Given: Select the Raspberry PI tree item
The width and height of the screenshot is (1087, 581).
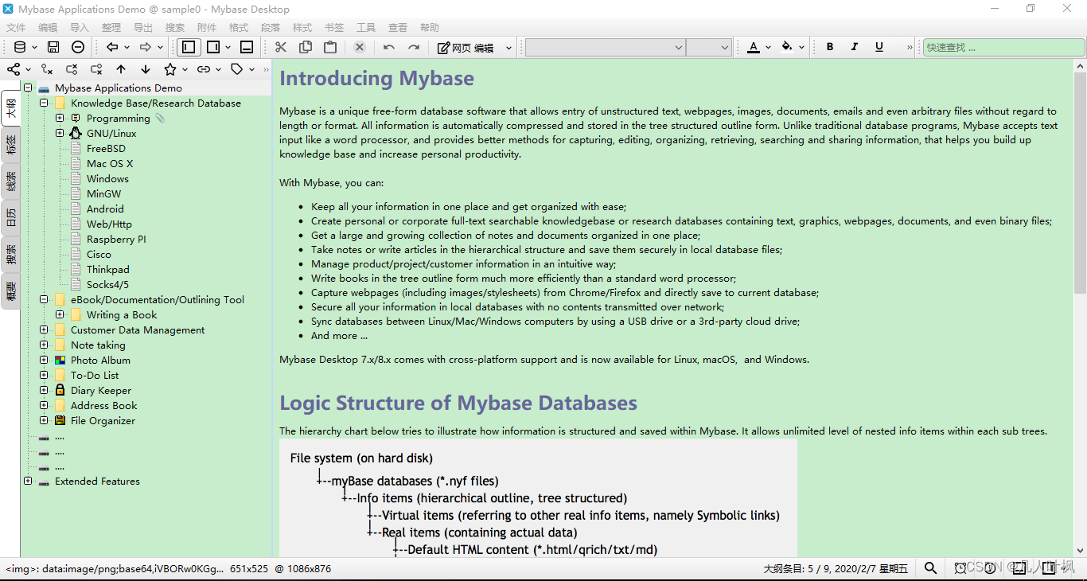Looking at the screenshot, I should point(116,239).
